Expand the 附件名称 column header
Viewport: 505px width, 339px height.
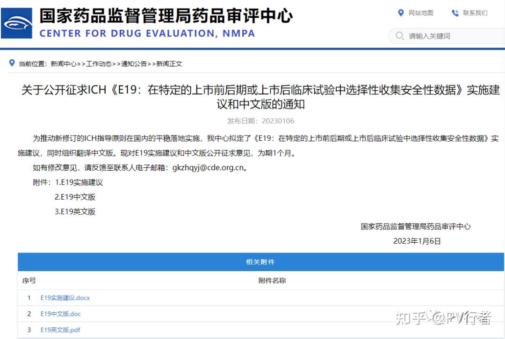(272, 281)
